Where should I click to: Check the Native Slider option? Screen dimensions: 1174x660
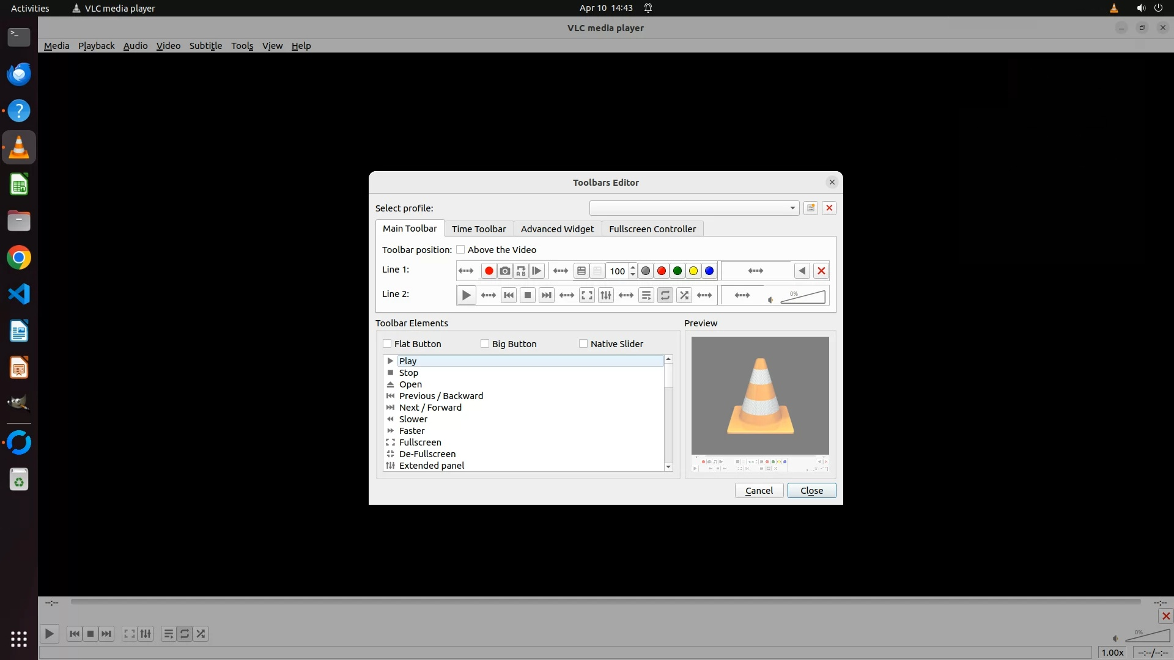click(583, 343)
